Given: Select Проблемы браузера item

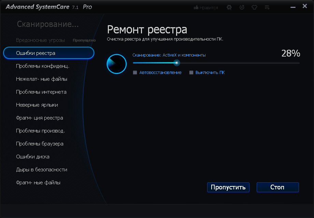Looking at the screenshot, I should pyautogui.click(x=40, y=144).
